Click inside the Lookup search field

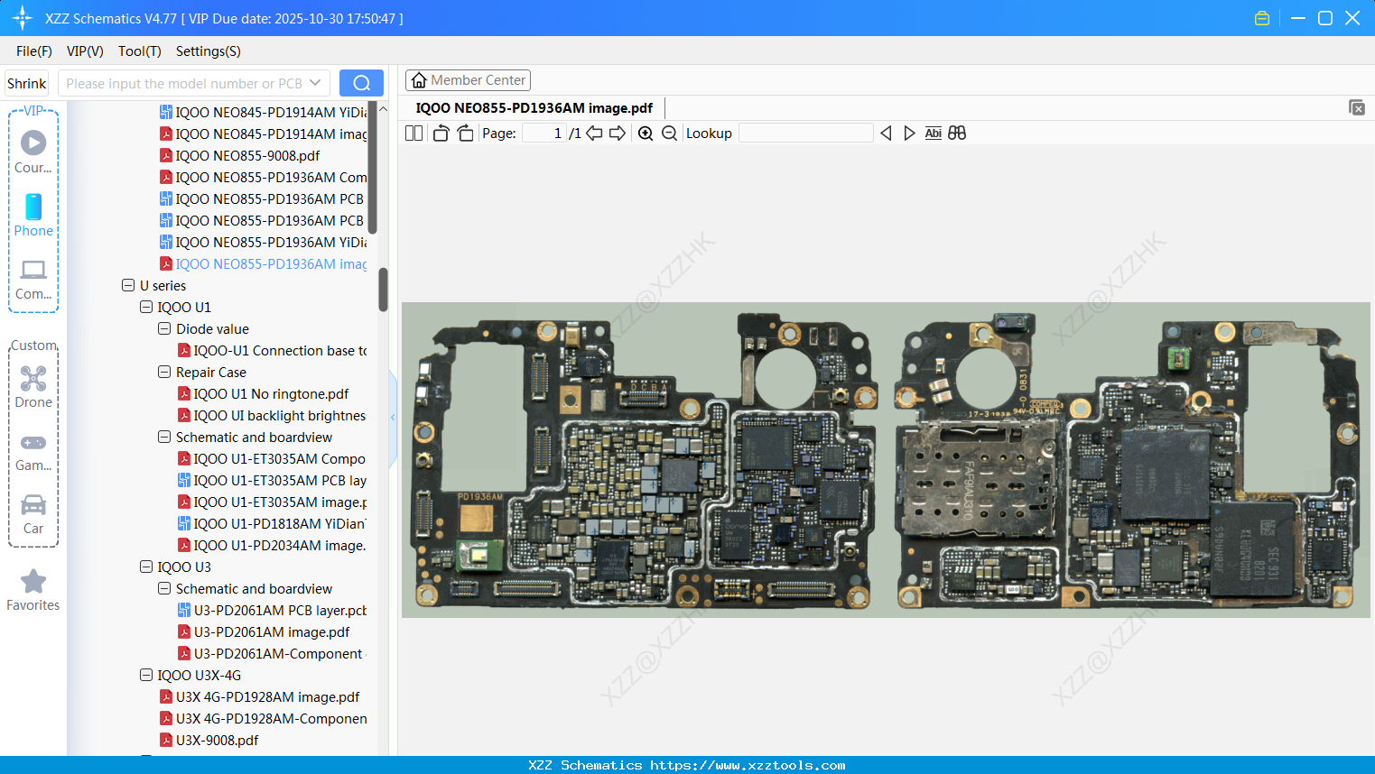click(806, 133)
